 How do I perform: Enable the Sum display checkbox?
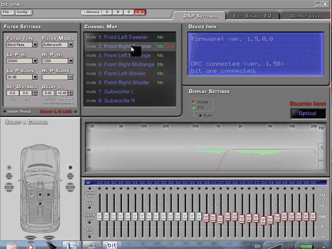point(200,116)
